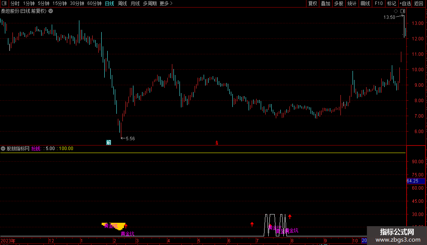Click the 股朋指标网 indicator name
This screenshot has height=245, width=427.
[x=18, y=149]
